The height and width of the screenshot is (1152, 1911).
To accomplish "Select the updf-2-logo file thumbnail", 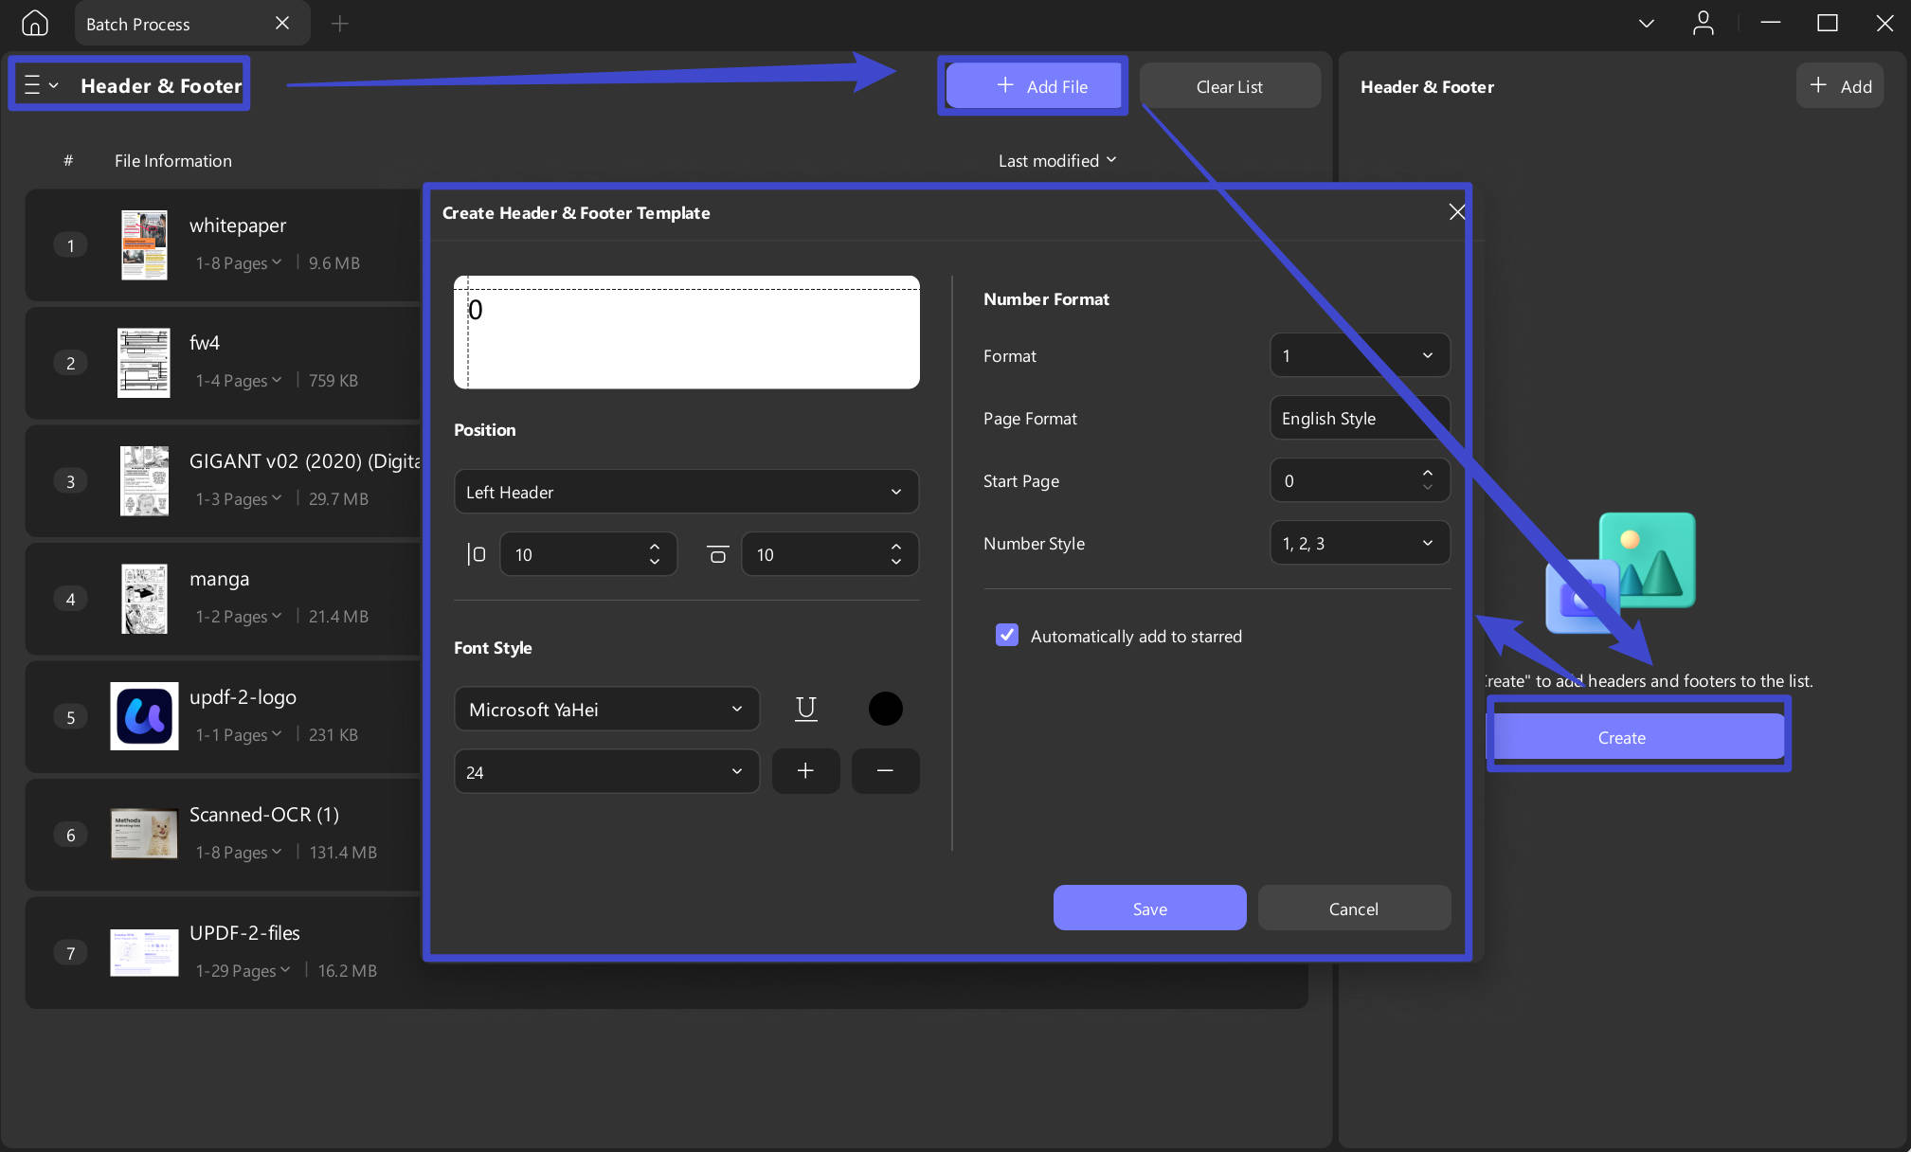I will click(x=144, y=716).
